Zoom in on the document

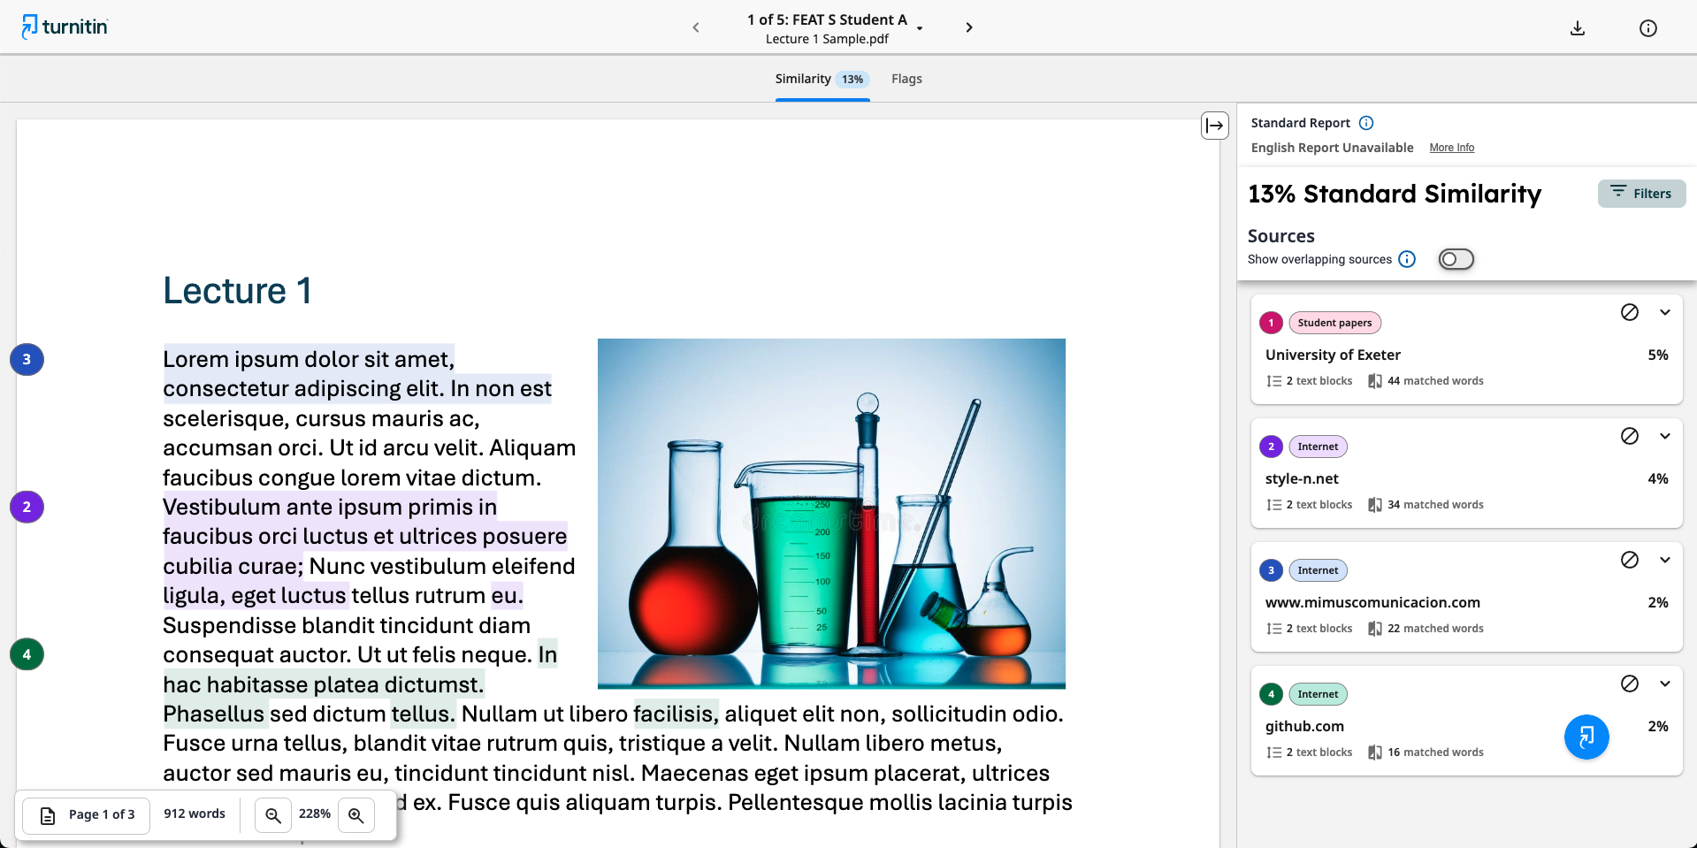(x=356, y=814)
